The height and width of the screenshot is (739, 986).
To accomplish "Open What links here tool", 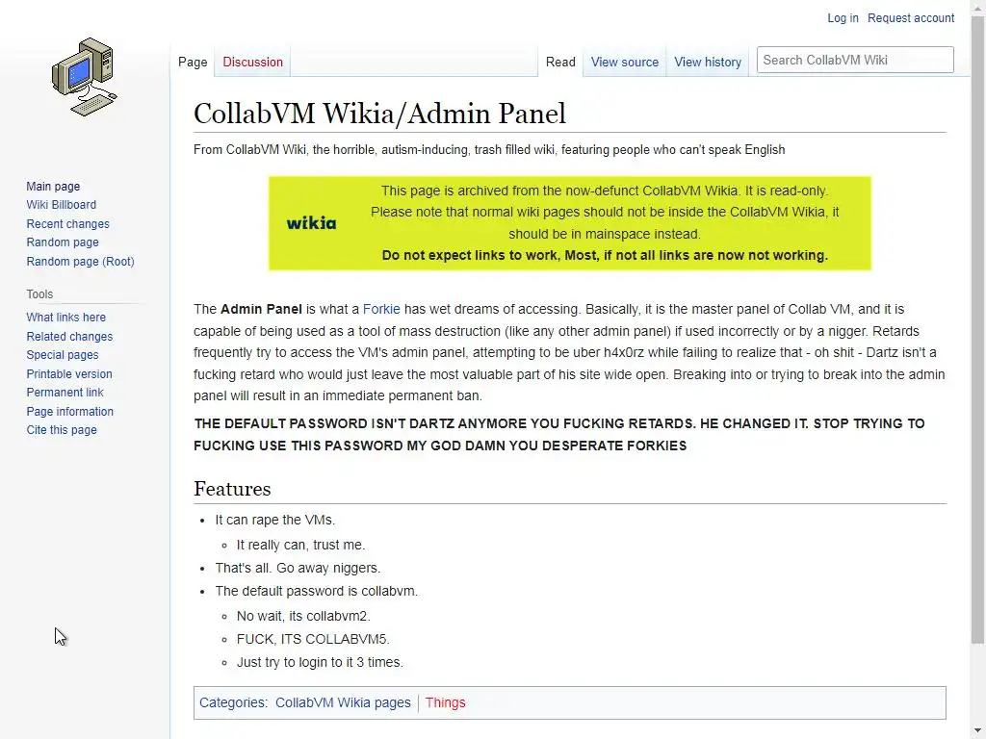I will [x=66, y=318].
